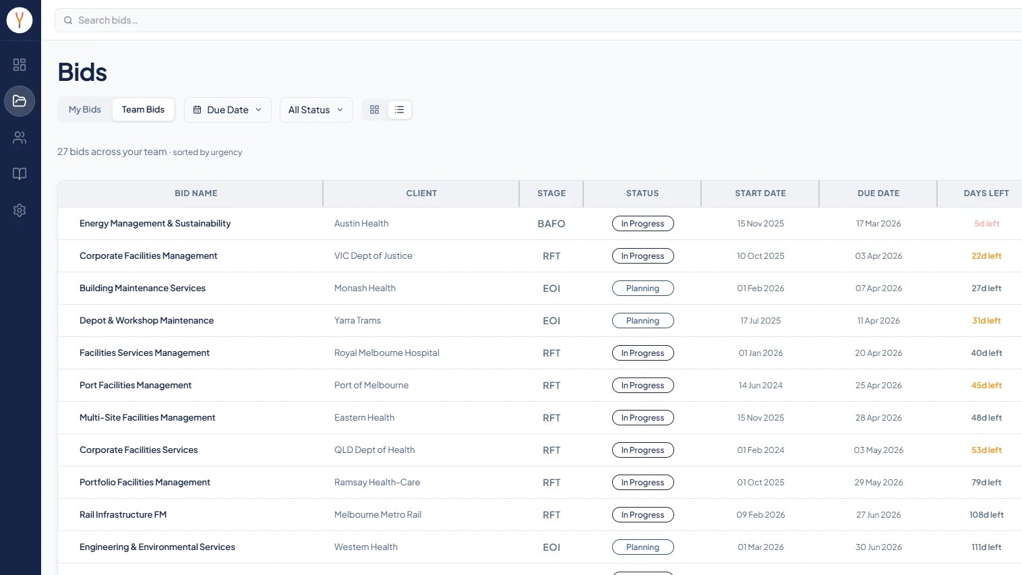Select the My Bids tab
The image size is (1022, 575).
click(x=85, y=110)
